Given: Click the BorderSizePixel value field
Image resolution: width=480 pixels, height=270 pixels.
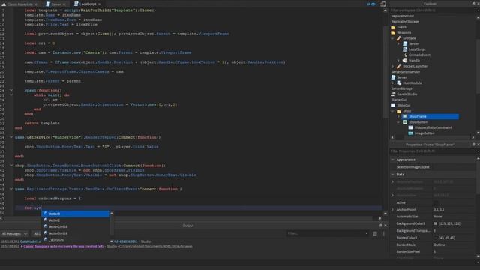Looking at the screenshot, I should tap(454, 252).
